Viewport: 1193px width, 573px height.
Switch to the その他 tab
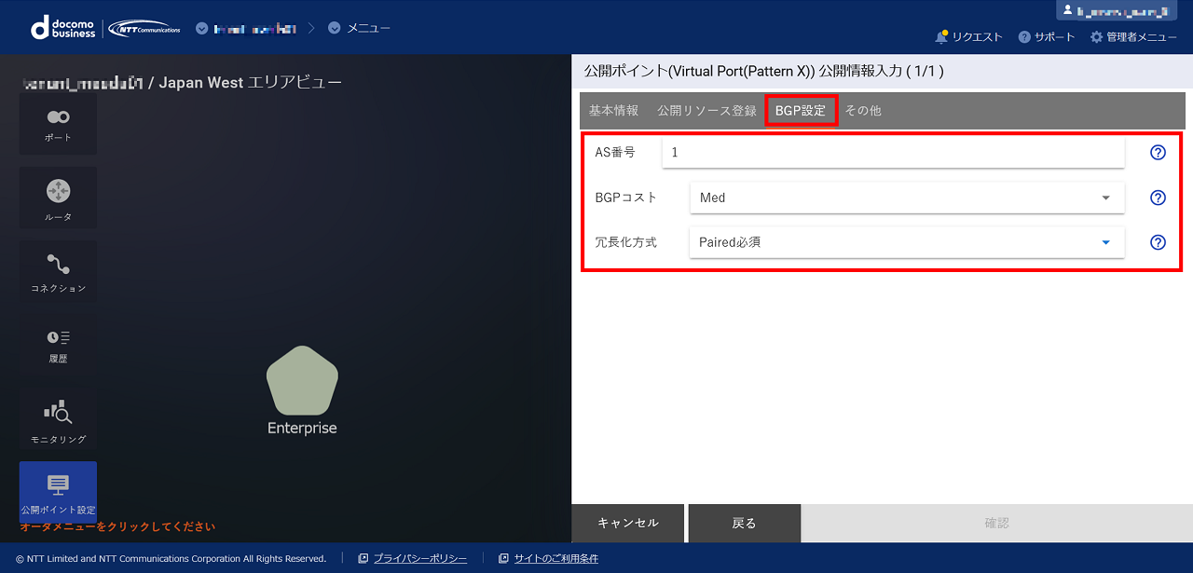tap(863, 110)
